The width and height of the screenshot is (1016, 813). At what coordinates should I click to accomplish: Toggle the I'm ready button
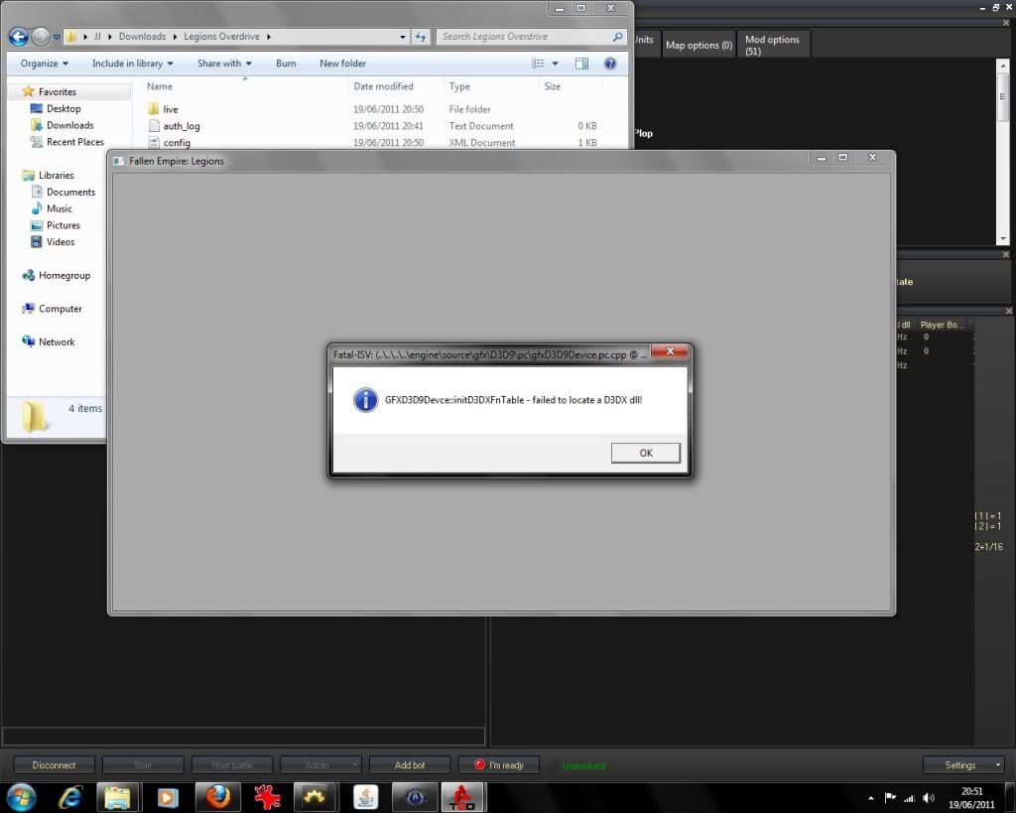pyautogui.click(x=498, y=765)
